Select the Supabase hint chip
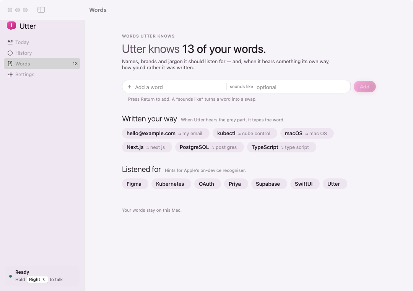413x291 pixels. click(269, 184)
